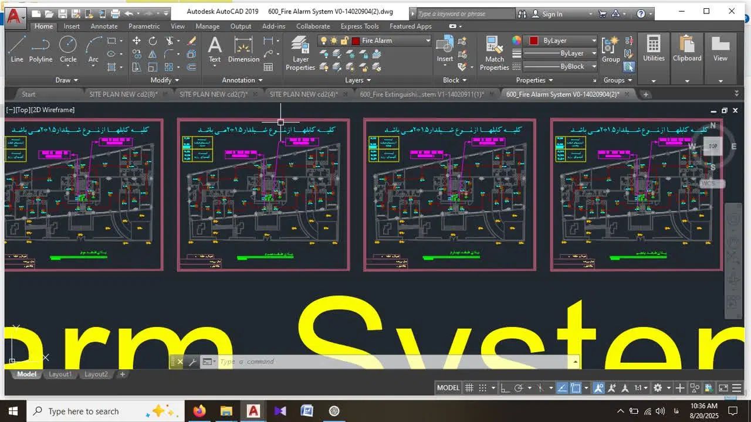Activate the Move tool in Modify
The image size is (751, 422).
136,40
